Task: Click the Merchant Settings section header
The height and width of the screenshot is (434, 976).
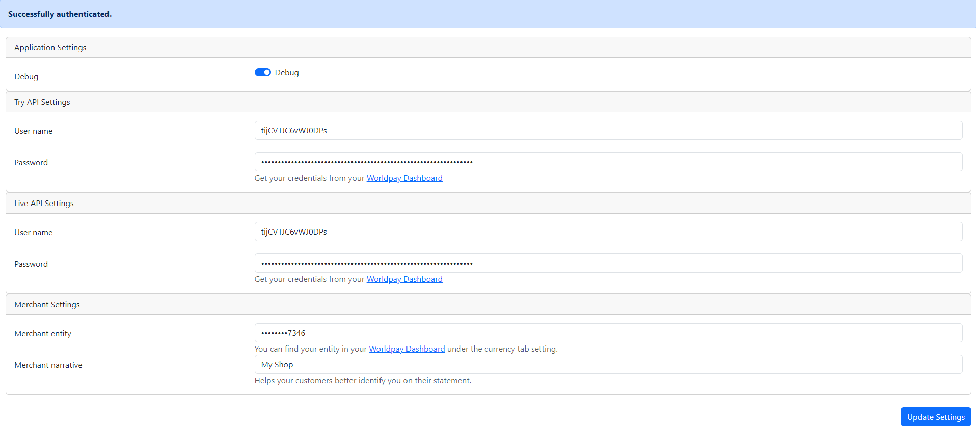Action: [47, 305]
